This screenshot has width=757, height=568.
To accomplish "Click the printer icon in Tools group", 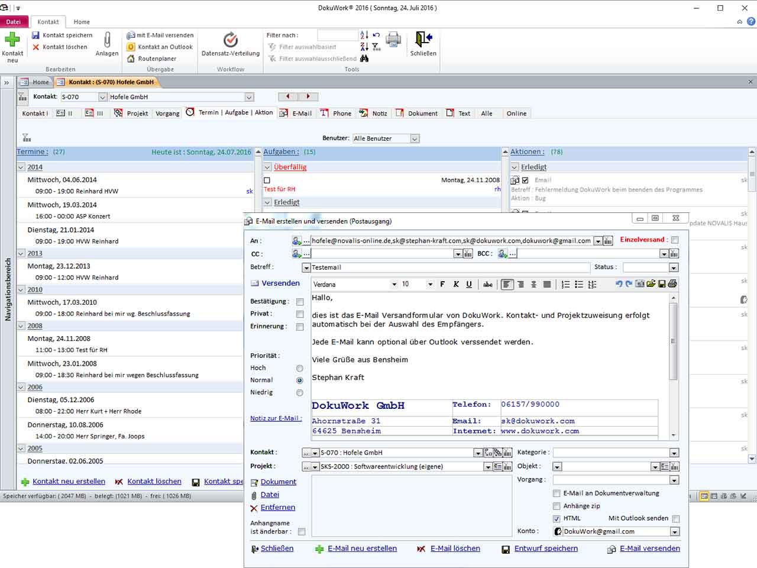I will [393, 40].
